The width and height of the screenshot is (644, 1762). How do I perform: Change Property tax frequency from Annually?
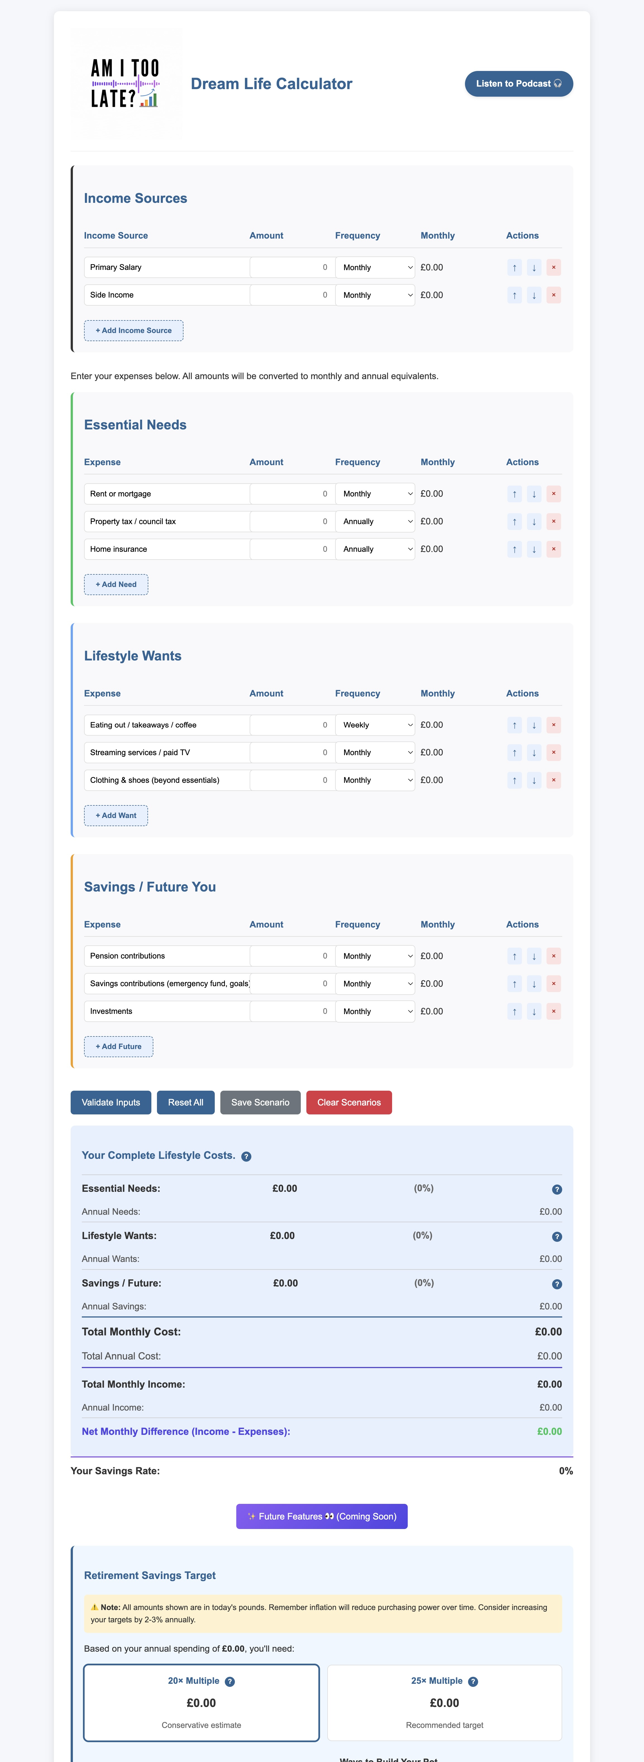click(x=375, y=521)
